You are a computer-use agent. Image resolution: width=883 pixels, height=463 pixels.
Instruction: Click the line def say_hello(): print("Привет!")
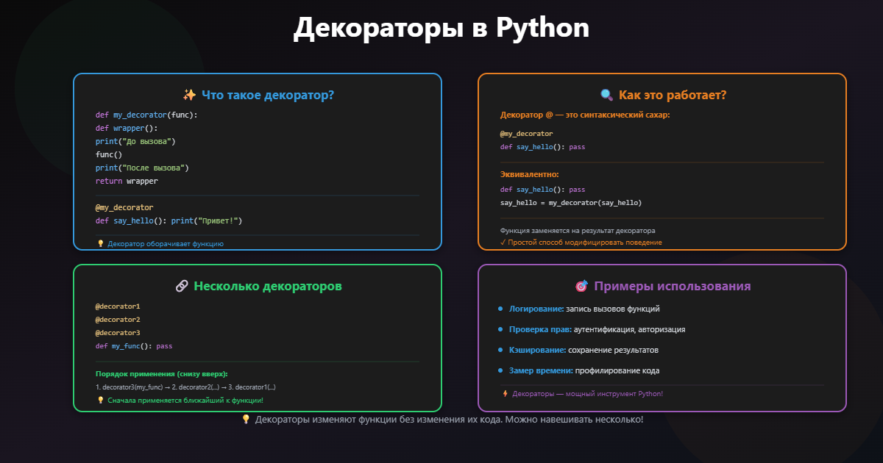(x=169, y=220)
